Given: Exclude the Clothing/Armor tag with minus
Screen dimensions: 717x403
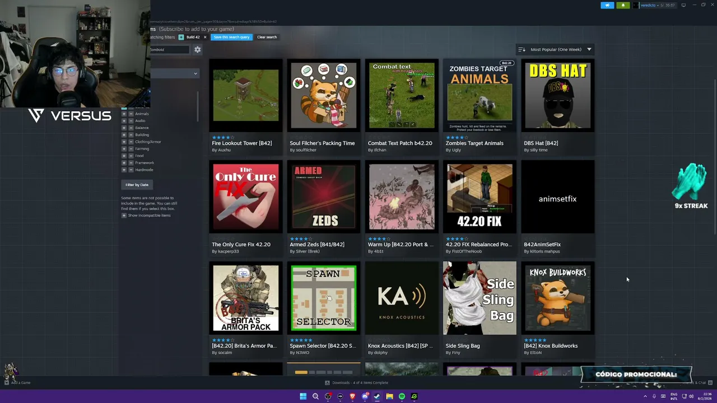Looking at the screenshot, I should pyautogui.click(x=131, y=142).
